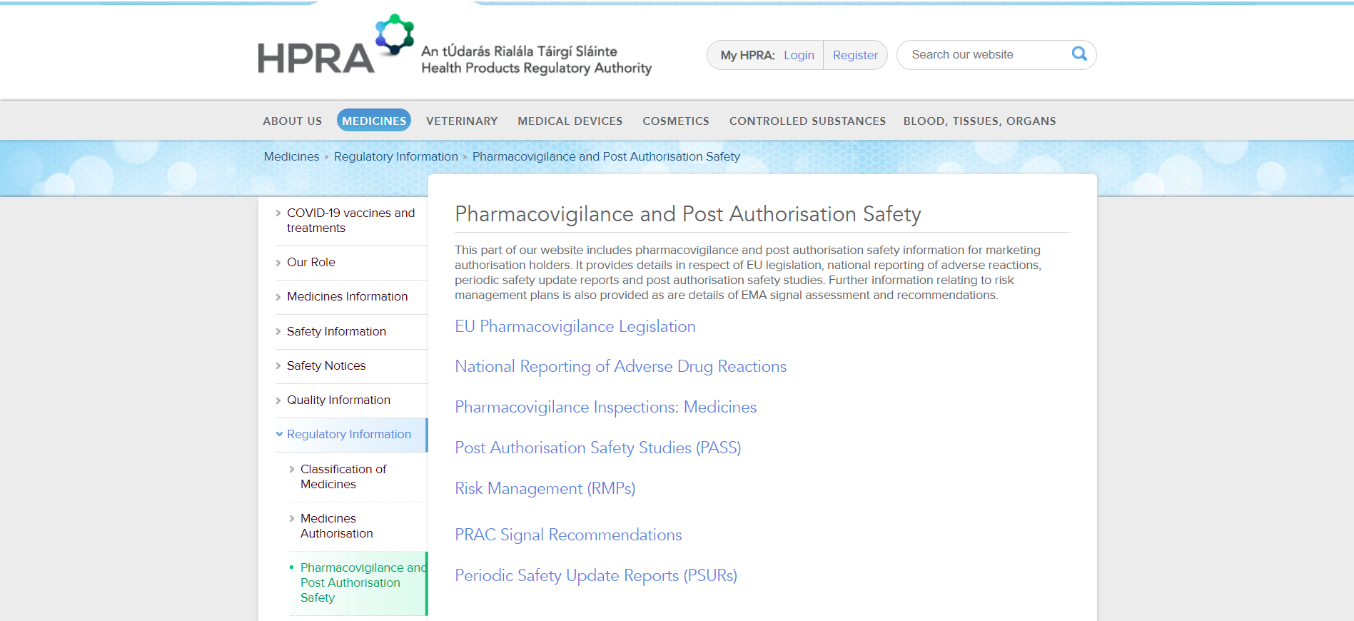Collapse the Regulatory Information section arrow

click(279, 434)
